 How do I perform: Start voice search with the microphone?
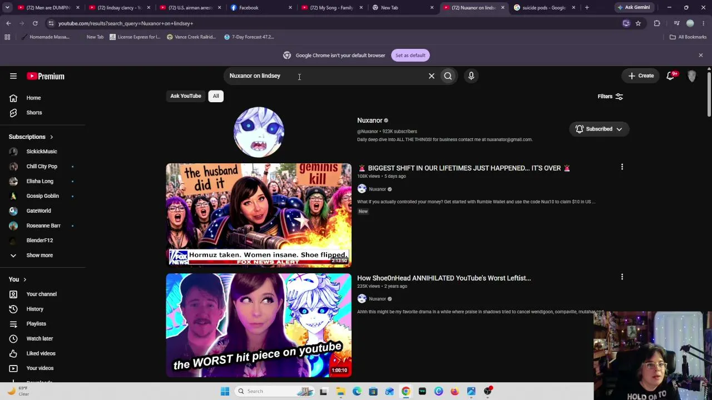[471, 76]
